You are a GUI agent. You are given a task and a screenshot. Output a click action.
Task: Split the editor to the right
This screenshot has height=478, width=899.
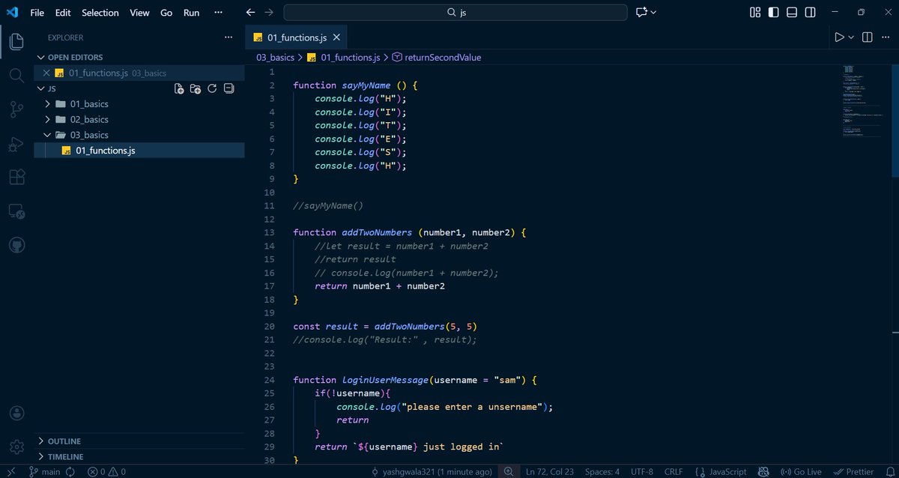pos(867,37)
